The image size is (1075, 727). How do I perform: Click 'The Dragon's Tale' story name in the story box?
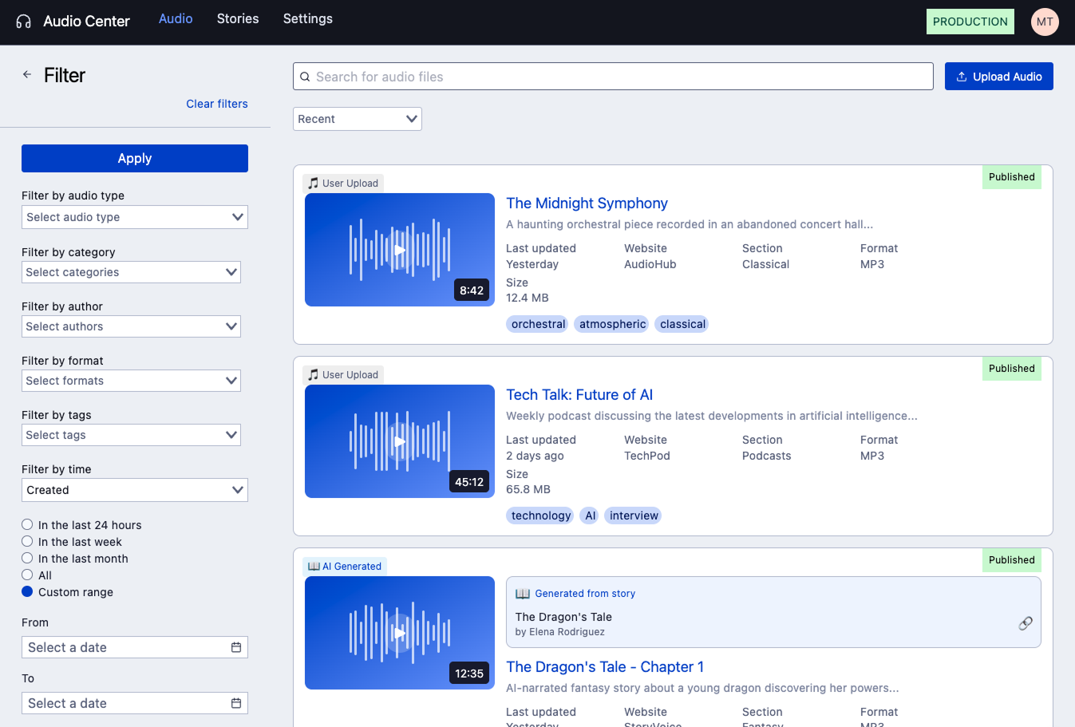tap(563, 617)
